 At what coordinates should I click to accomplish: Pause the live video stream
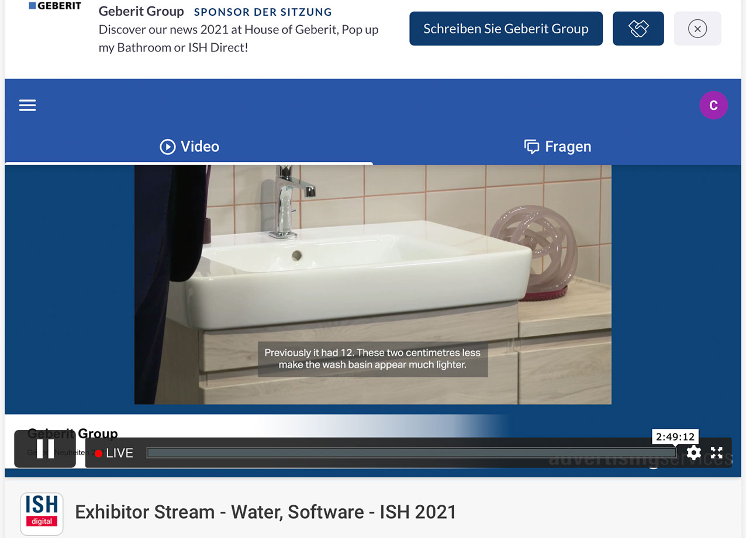(x=45, y=449)
